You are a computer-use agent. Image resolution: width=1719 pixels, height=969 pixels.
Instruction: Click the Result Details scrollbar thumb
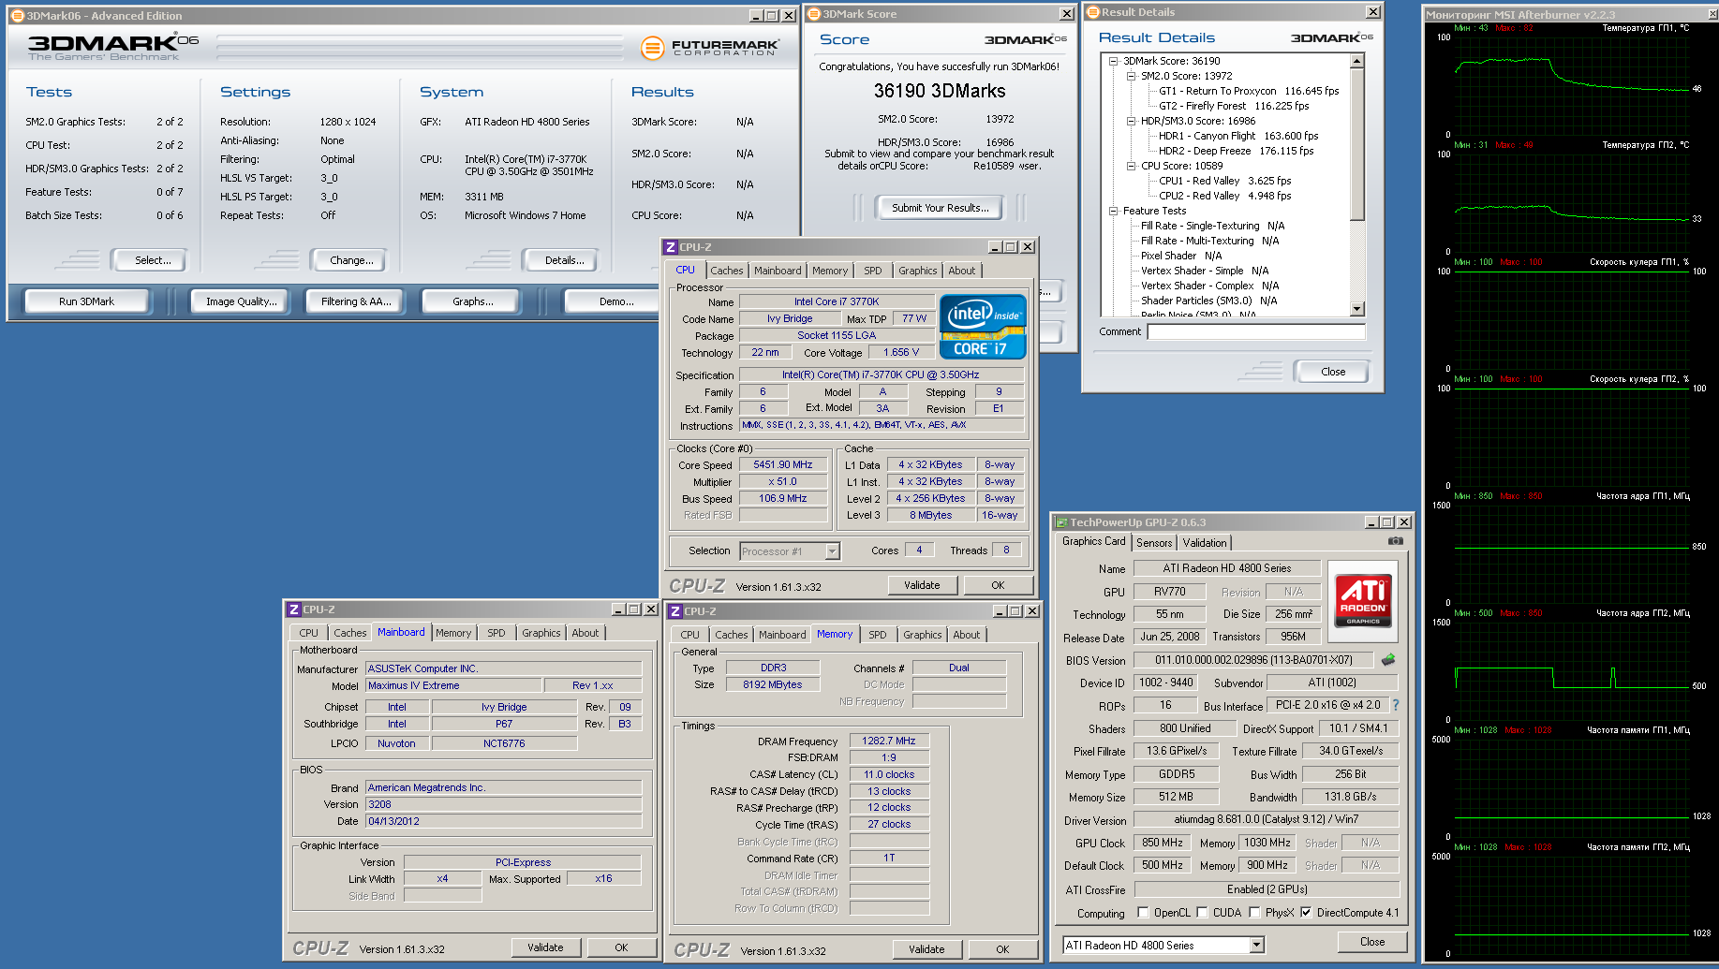click(1356, 144)
